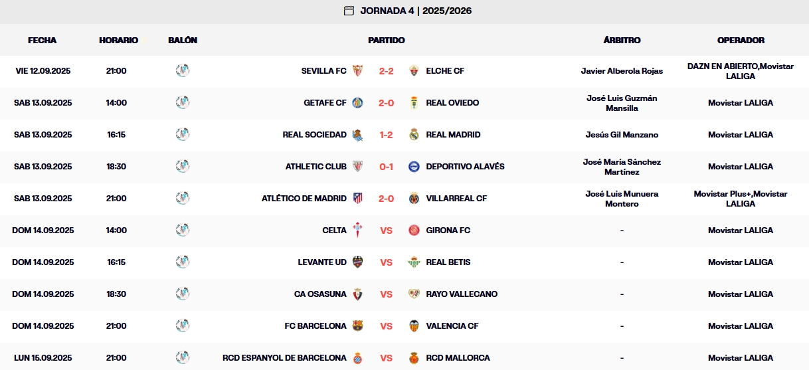Click the Villarreal CF yellow crest

[414, 199]
